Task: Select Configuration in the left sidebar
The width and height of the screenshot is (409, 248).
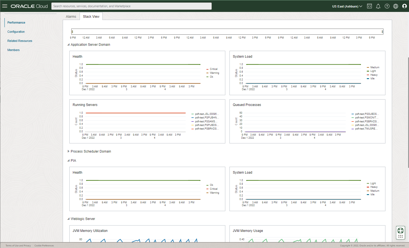Action: tap(16, 32)
